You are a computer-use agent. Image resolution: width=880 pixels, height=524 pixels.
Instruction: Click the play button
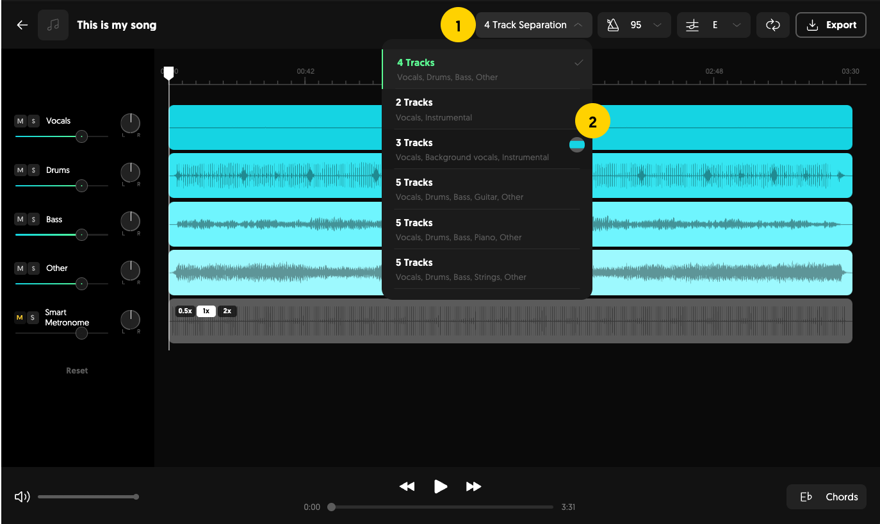441,487
